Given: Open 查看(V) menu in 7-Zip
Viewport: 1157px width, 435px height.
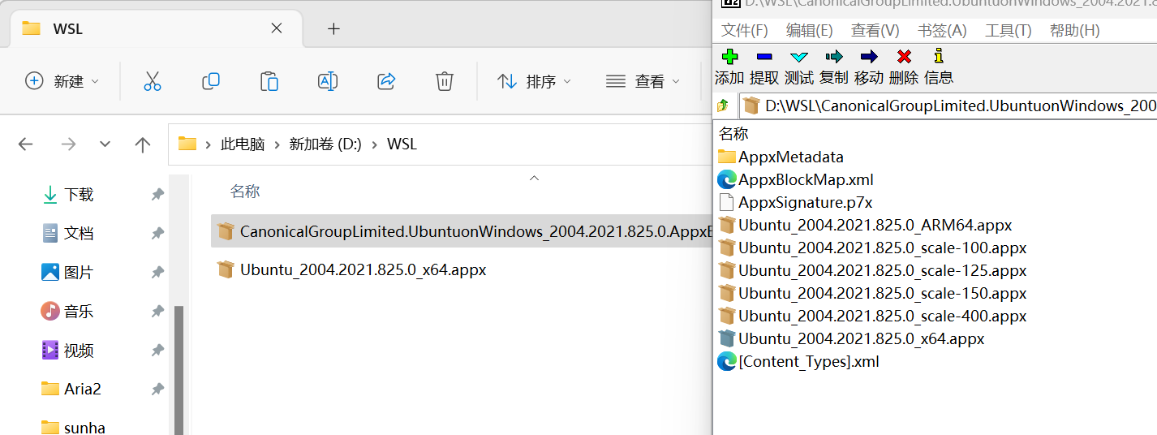Looking at the screenshot, I should [x=875, y=31].
